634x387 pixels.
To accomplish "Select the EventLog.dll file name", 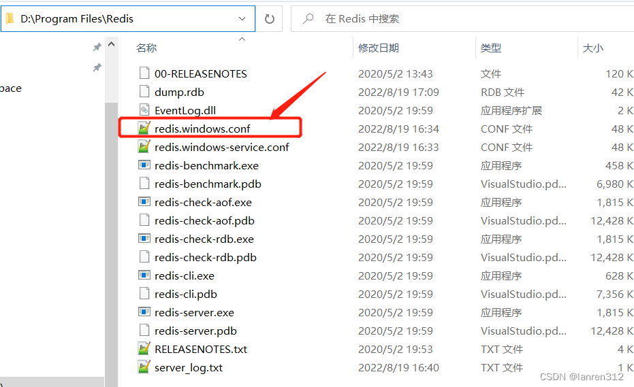I will coord(185,110).
